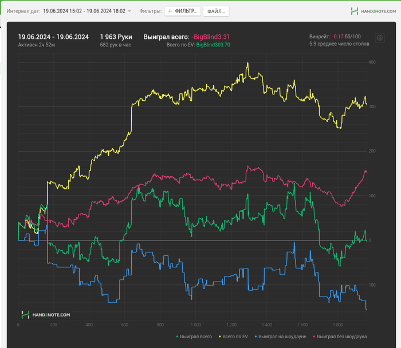Image resolution: width=401 pixels, height=348 pixels.
Task: Click the plus icon in the ФИЛЬТР button
Action: coord(170,11)
